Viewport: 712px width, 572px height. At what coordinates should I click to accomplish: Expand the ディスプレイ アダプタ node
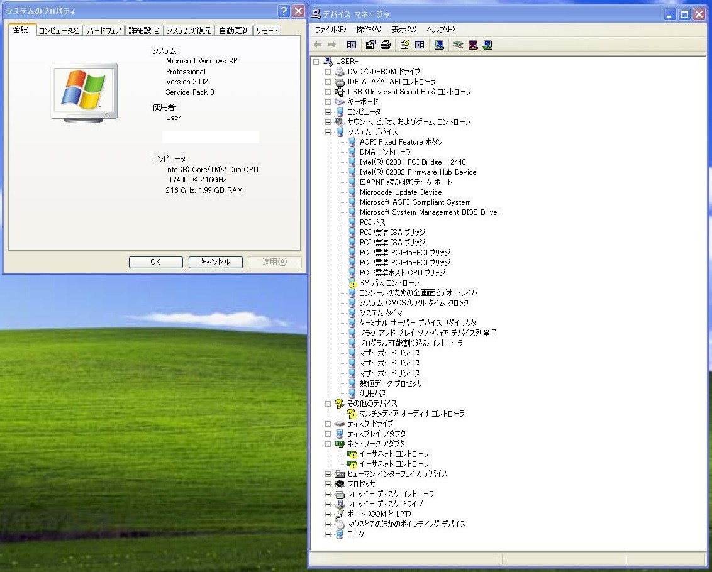(x=328, y=434)
